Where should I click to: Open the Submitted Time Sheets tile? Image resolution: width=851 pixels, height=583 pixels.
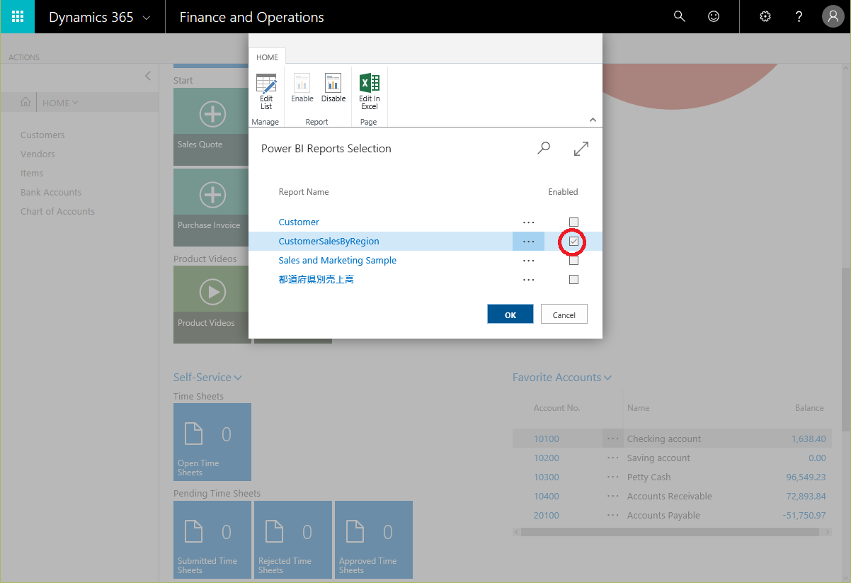(212, 540)
